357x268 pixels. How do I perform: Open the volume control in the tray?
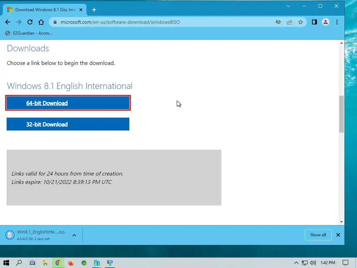[313, 263]
